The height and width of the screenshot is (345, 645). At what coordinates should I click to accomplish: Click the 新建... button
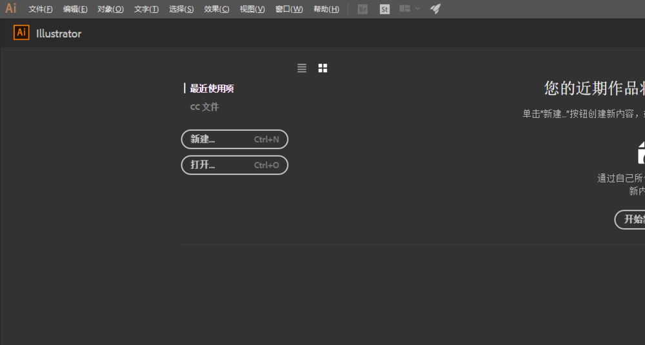click(x=235, y=139)
